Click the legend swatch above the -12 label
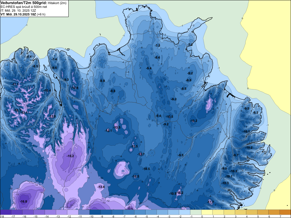This screenshot has width=291, height=218. point(73,212)
